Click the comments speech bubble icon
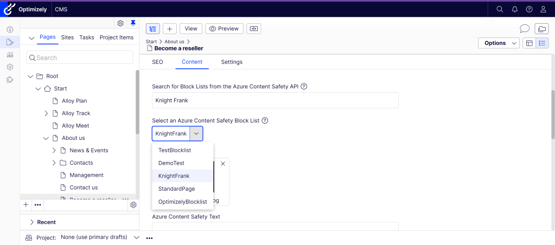 click(525, 29)
